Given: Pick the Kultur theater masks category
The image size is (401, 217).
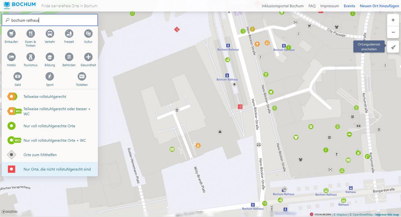Looking at the screenshot, I should [88, 34].
